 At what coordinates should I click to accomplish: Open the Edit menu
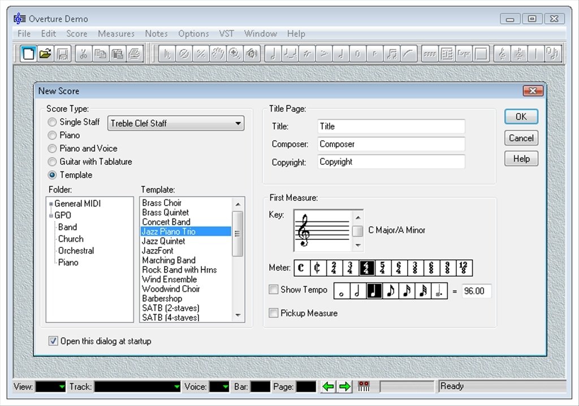coord(49,33)
